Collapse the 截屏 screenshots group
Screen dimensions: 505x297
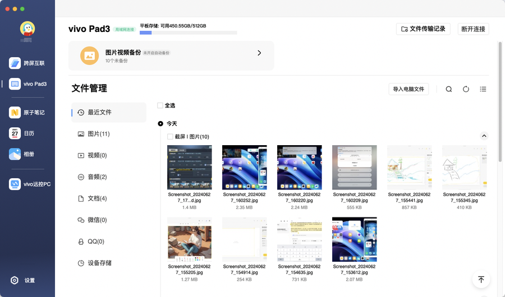pos(484,136)
